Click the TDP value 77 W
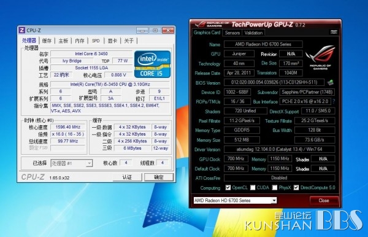Viewport: 368px width, 237px height. [x=122, y=61]
